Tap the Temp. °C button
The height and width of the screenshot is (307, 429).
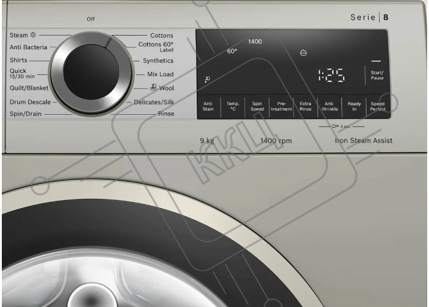click(233, 106)
